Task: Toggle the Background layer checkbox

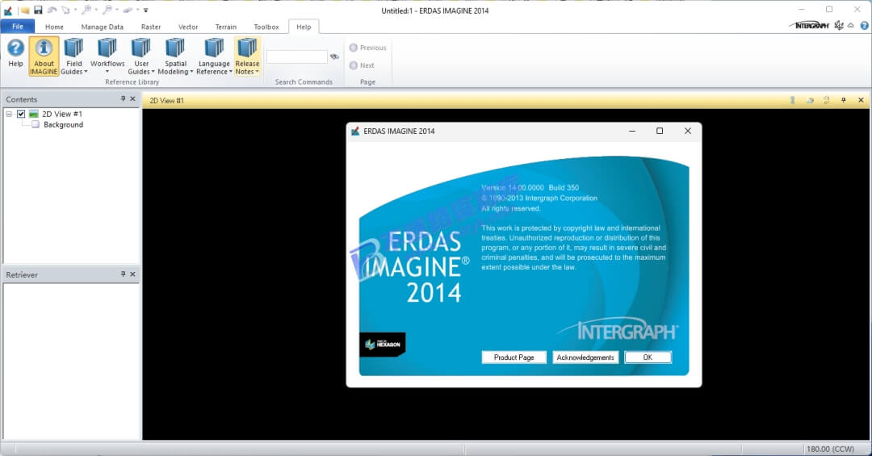Action: 36,124
